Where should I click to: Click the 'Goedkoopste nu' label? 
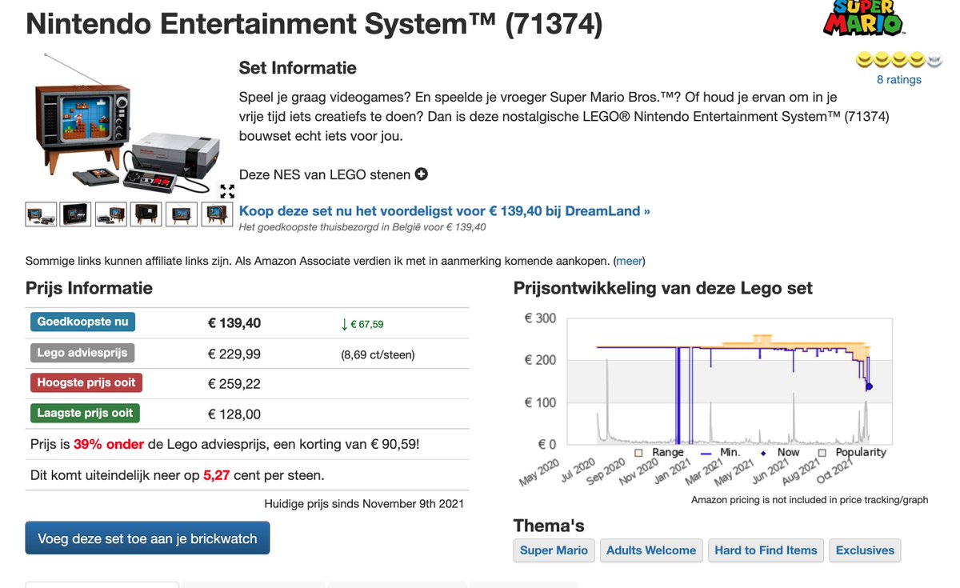coord(82,322)
